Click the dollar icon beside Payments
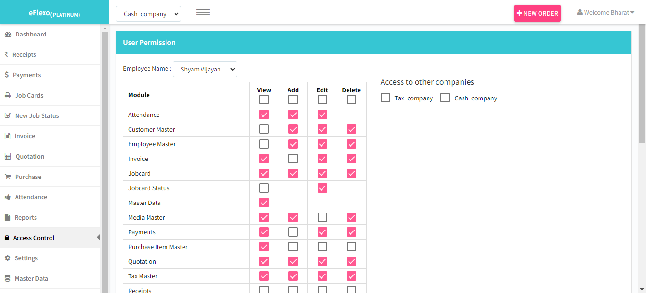The image size is (646, 293). [x=7, y=75]
